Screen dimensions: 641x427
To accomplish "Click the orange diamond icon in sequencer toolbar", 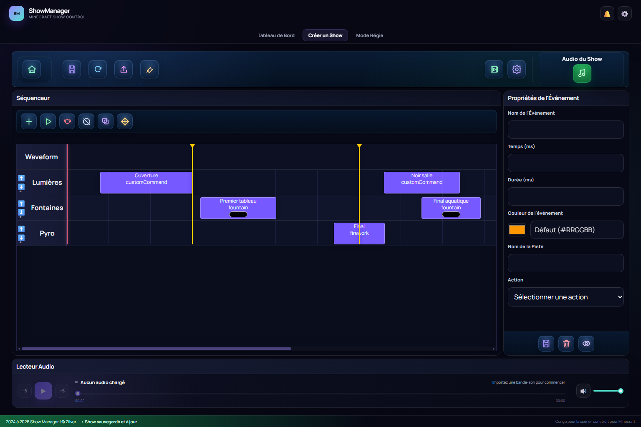I will coord(125,121).
